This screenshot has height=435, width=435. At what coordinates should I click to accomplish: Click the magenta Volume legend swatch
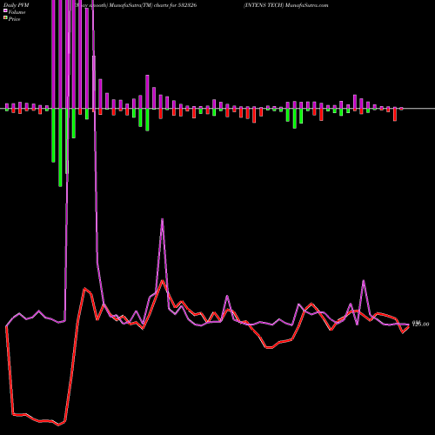pyautogui.click(x=5, y=11)
